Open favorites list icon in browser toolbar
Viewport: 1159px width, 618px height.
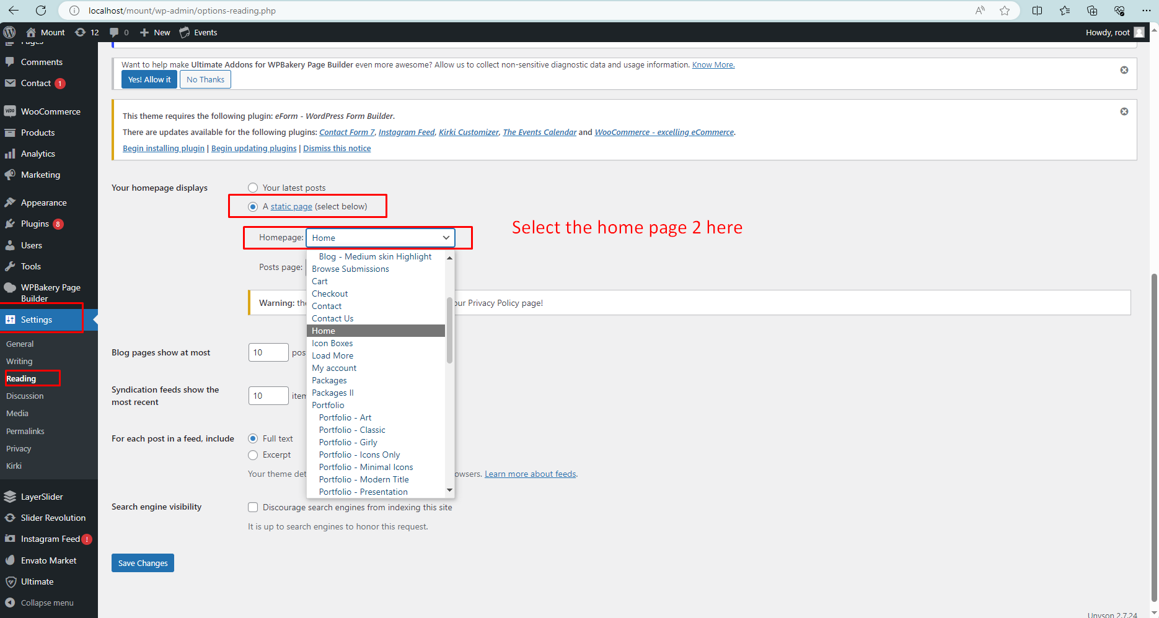click(x=1065, y=11)
